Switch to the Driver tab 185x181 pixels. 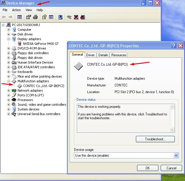[90, 55]
